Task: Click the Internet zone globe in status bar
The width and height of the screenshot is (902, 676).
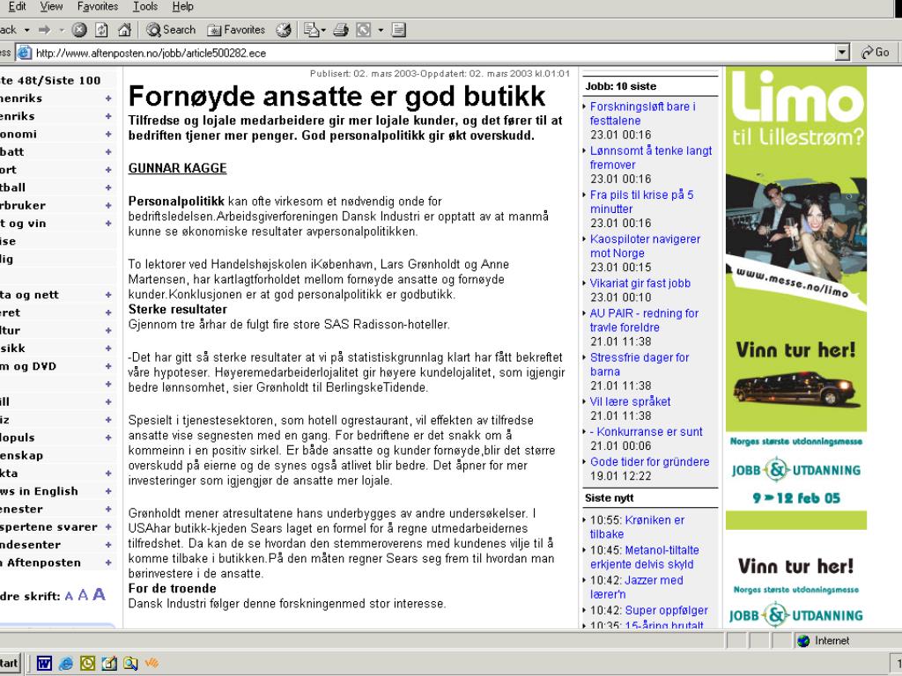Action: pyautogui.click(x=803, y=641)
